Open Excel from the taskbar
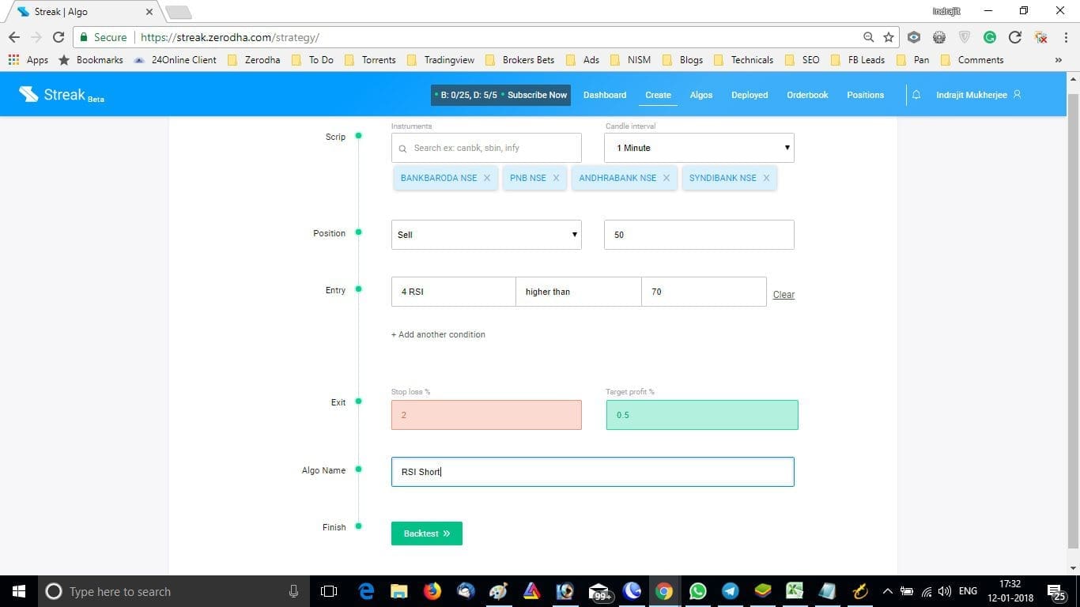 pos(794,591)
